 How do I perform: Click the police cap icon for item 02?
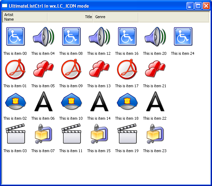[15, 102]
